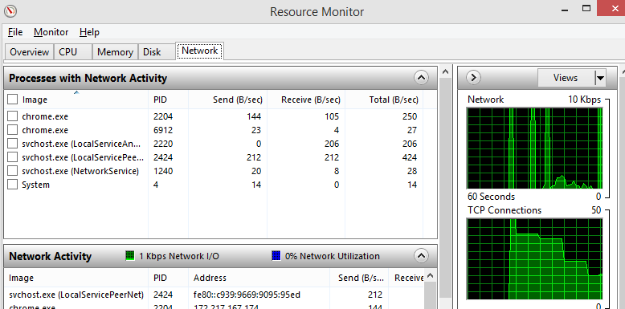Click the Resource Monitor title bar icon
The width and height of the screenshot is (625, 309).
(10, 10)
